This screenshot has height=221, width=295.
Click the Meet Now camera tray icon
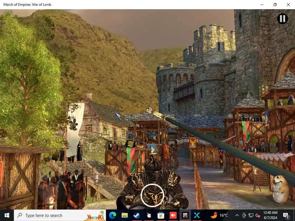[244, 215]
